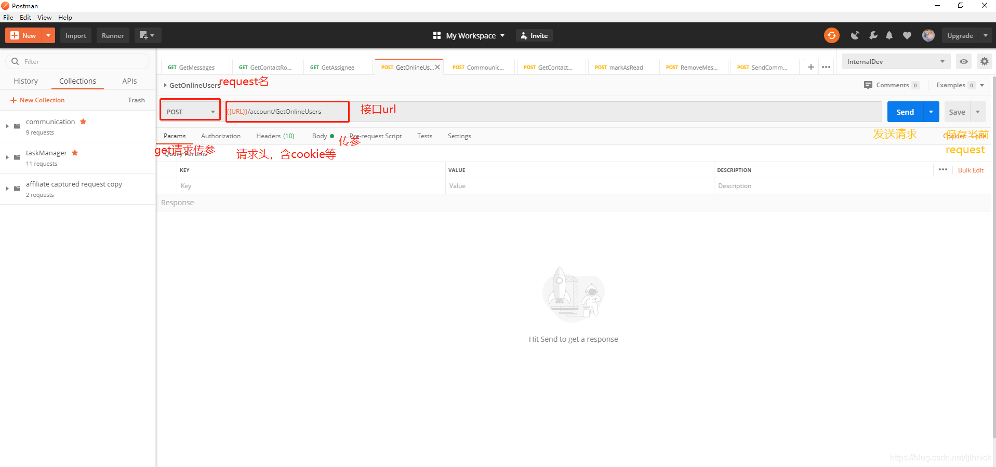Open the user avatar menu
Screen dimensions: 996x467
tap(928, 35)
